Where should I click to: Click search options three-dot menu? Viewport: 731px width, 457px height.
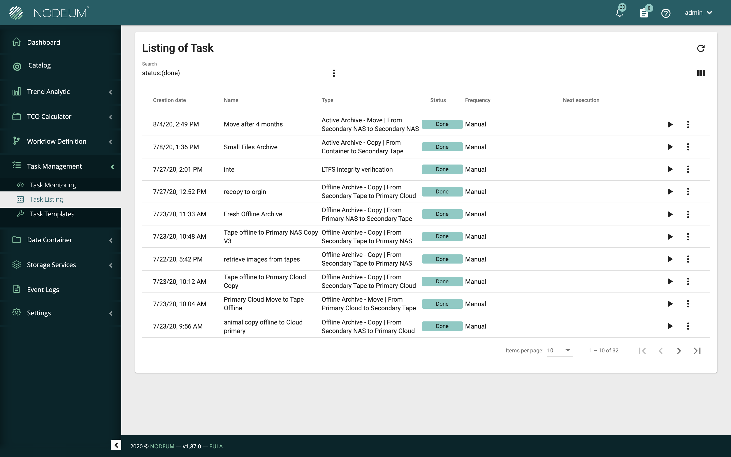(334, 73)
